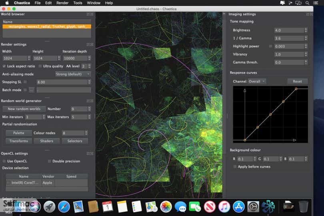Open the App Store dock icon

239,206
